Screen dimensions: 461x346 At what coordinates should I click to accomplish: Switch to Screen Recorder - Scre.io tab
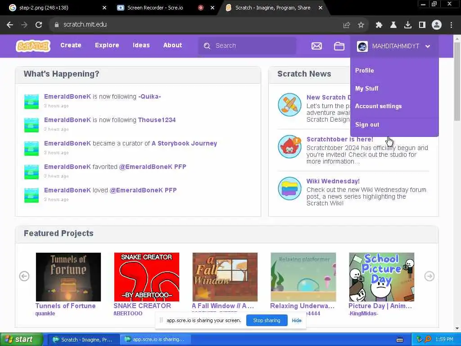point(155,8)
